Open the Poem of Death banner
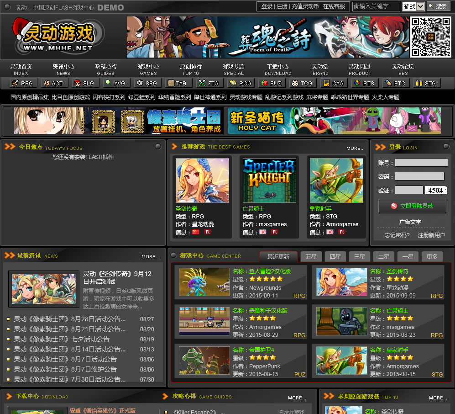 [x=267, y=37]
